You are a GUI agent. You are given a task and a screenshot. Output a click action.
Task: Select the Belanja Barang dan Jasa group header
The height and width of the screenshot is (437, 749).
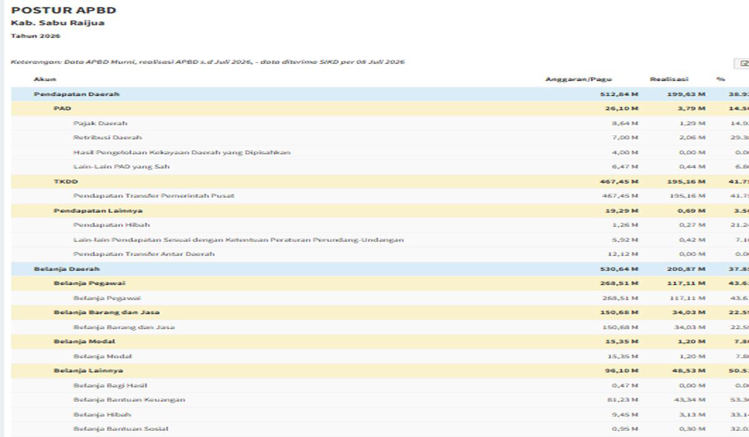pyautogui.click(x=380, y=313)
